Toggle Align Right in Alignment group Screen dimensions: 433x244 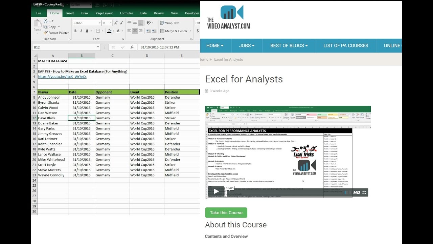coord(140,31)
